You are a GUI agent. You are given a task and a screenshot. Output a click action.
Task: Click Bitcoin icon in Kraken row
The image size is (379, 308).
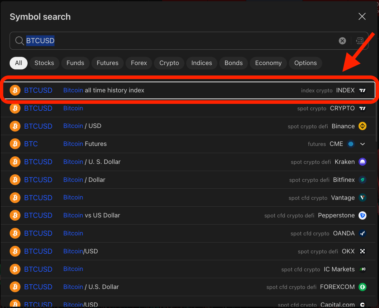(x=15, y=162)
